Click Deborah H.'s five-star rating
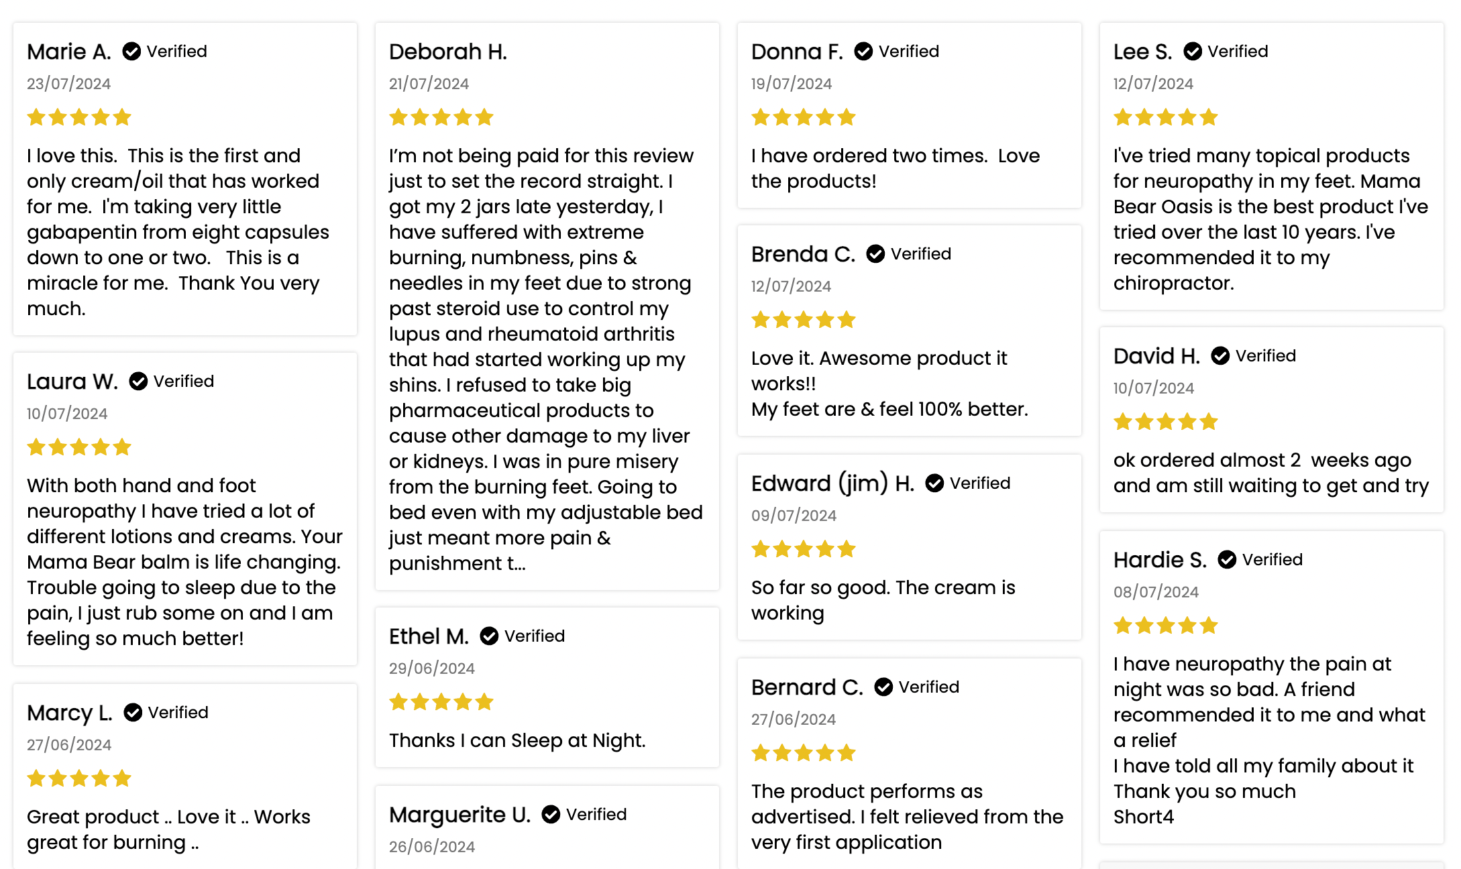1461x869 pixels. pyautogui.click(x=441, y=118)
